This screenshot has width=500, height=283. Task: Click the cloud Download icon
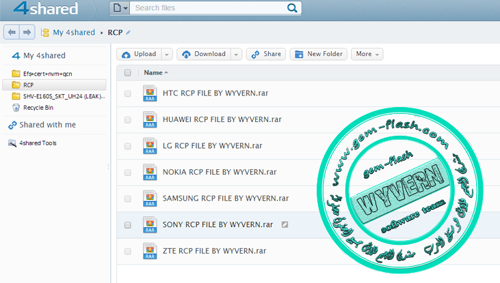[186, 55]
